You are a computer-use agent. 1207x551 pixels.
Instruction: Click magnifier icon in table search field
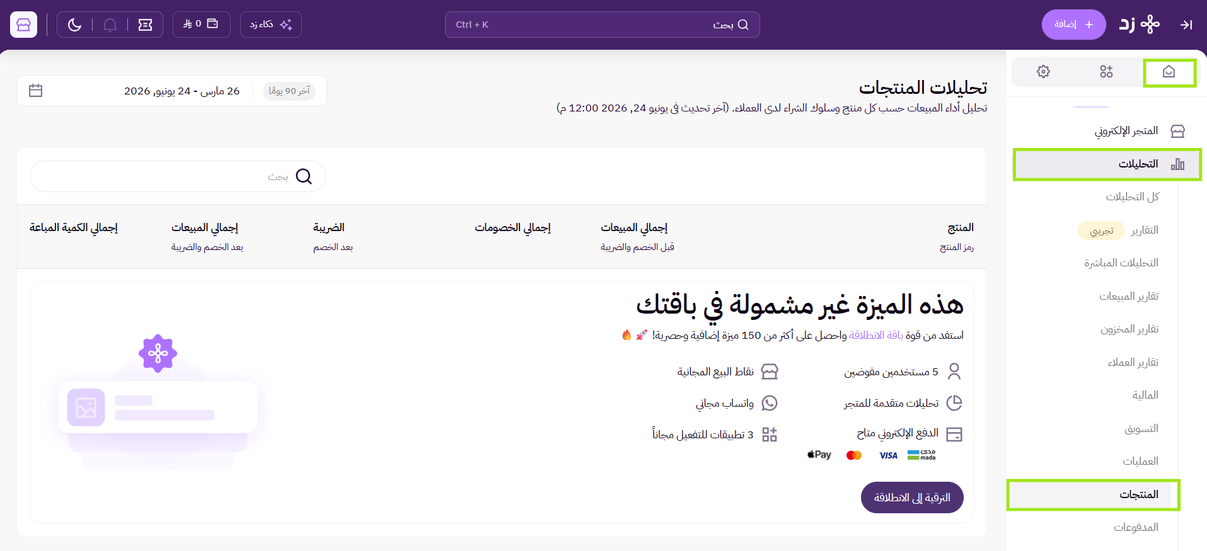click(x=304, y=176)
